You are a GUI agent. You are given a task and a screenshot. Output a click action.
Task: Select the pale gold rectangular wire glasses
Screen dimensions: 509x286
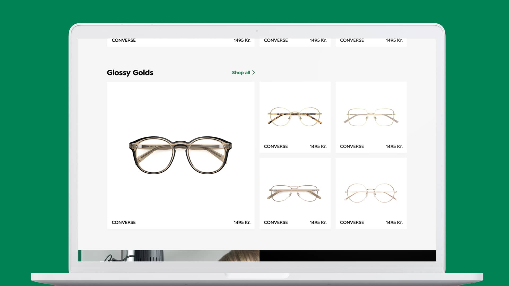click(371, 117)
